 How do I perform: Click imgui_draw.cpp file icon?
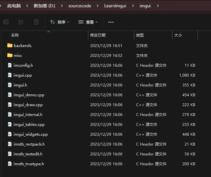click(x=10, y=105)
